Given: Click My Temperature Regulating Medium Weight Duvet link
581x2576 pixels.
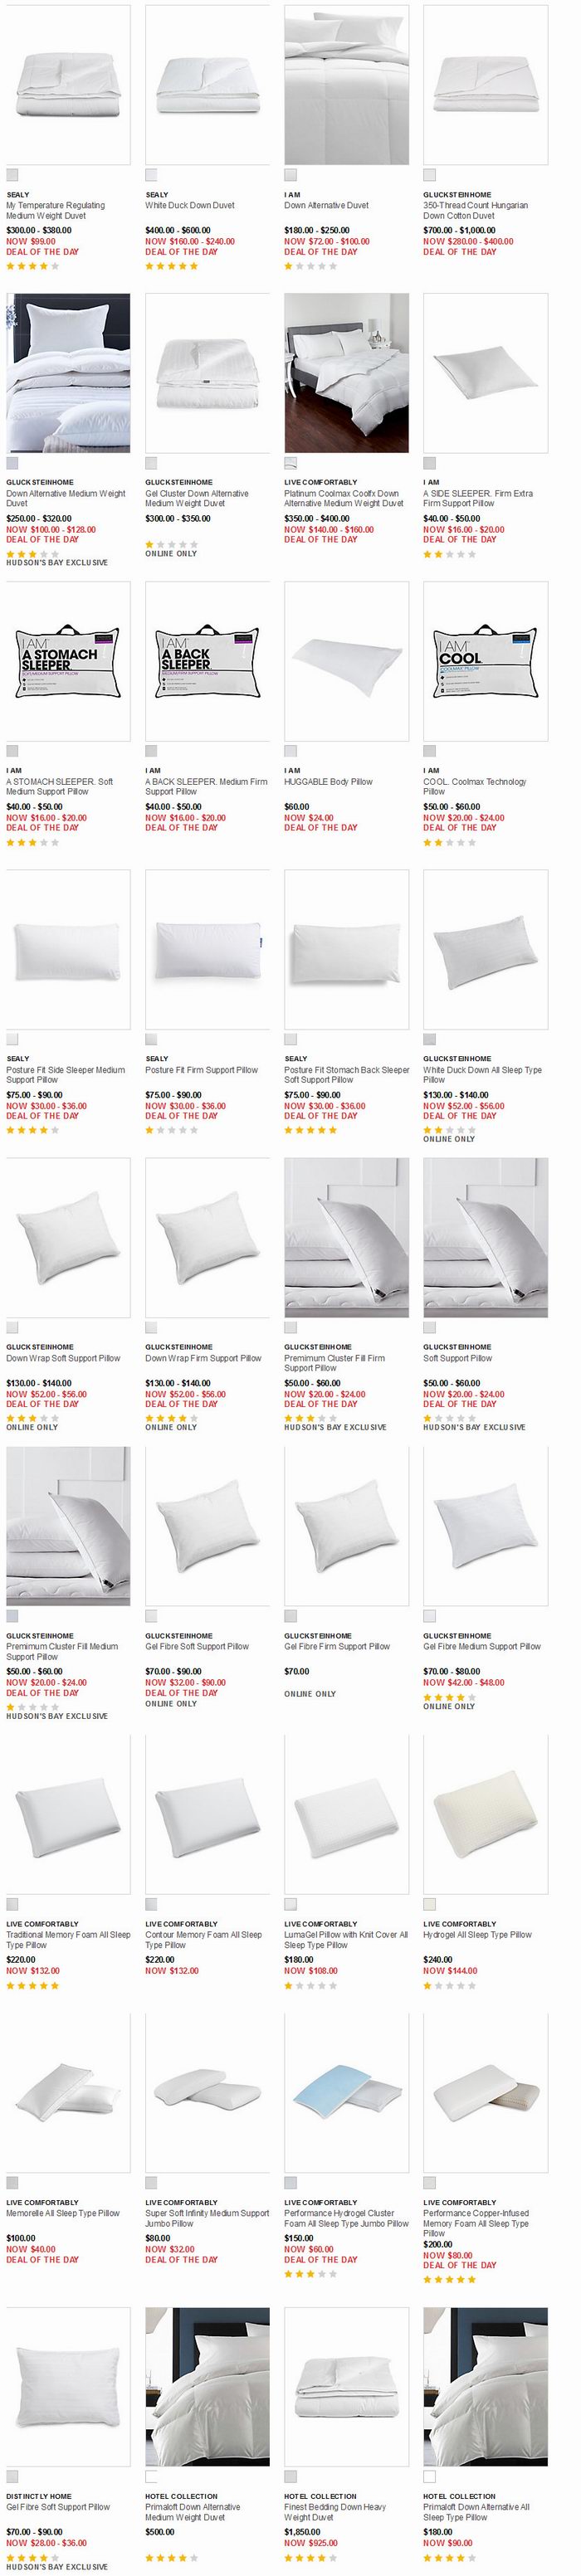Looking at the screenshot, I should point(55,210).
